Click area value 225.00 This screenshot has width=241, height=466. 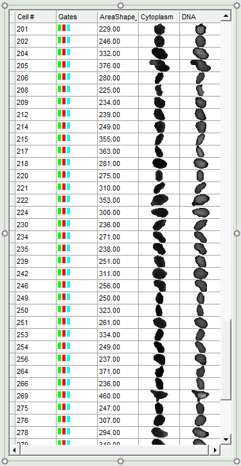click(x=109, y=90)
